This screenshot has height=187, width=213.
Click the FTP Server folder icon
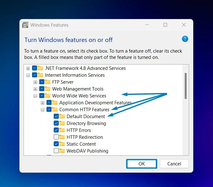point(47,82)
